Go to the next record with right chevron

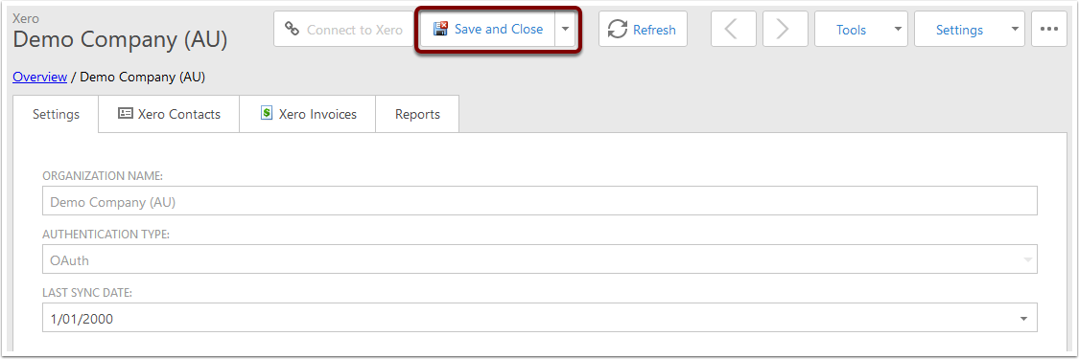click(783, 29)
